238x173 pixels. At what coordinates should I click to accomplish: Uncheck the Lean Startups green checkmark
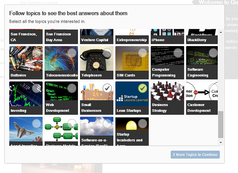pos(143,88)
